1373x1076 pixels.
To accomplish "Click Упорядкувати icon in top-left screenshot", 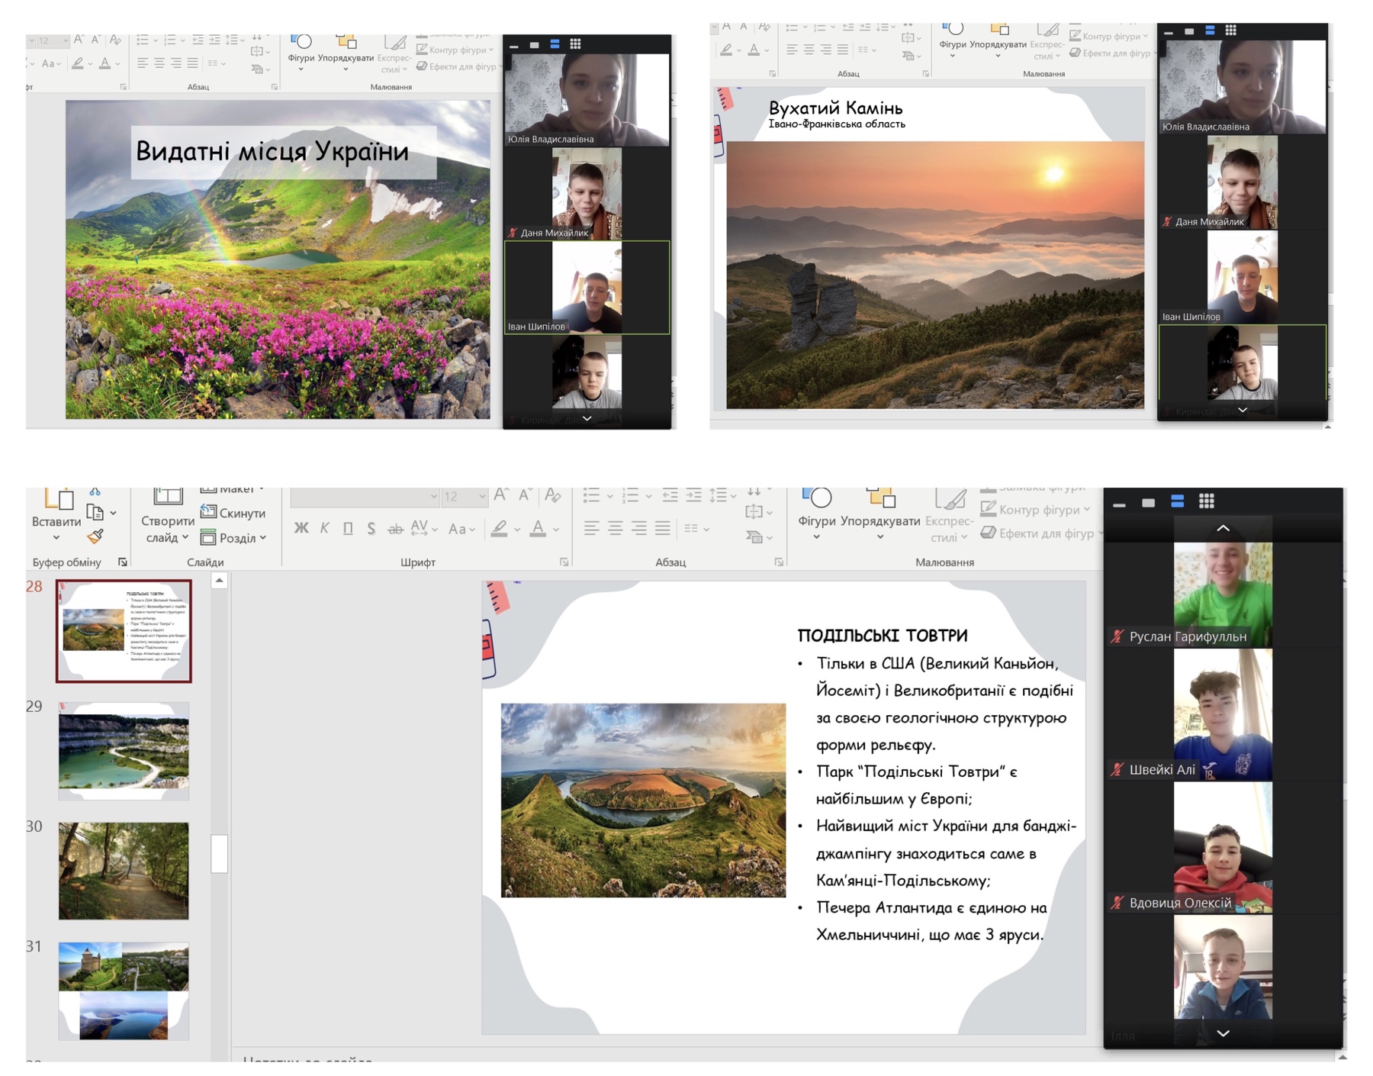I will point(346,41).
